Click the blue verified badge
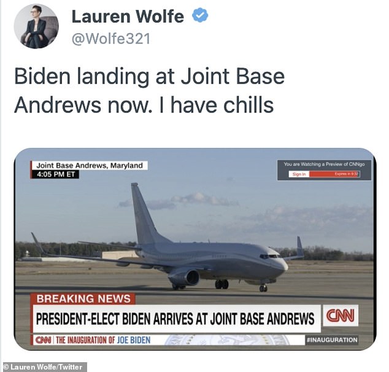The image size is (389, 372). pyautogui.click(x=200, y=15)
